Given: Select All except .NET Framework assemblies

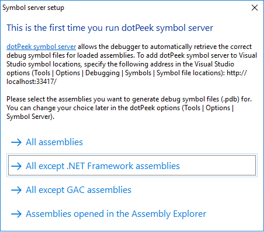Looking at the screenshot, I should click(x=132, y=166).
